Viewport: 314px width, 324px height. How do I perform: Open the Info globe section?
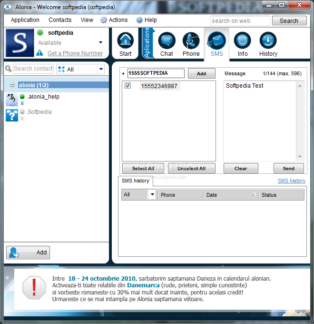pyautogui.click(x=243, y=44)
